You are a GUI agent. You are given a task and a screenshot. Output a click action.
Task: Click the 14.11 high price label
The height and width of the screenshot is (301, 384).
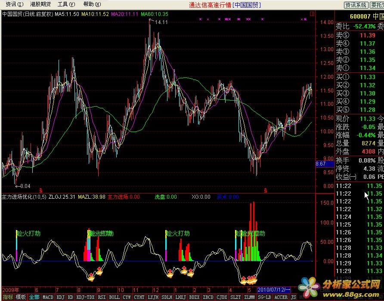pos(161,22)
